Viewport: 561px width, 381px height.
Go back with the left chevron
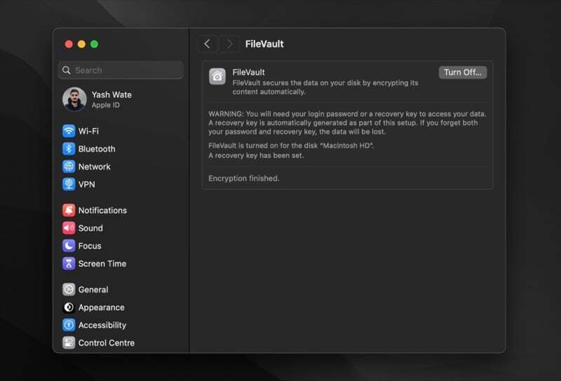tap(207, 44)
